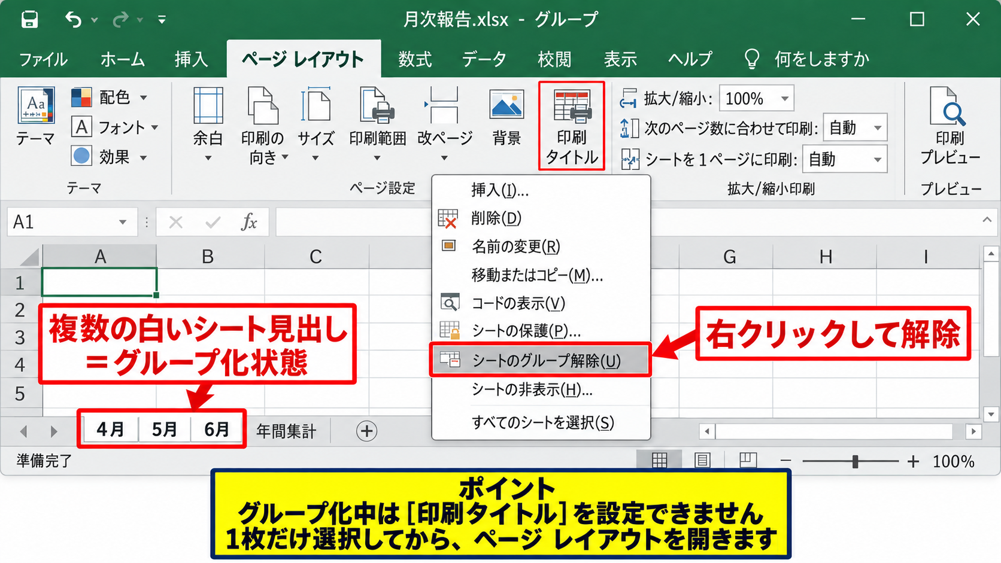Click the zoom slider handle
This screenshot has width=1001, height=563.
coord(855,461)
